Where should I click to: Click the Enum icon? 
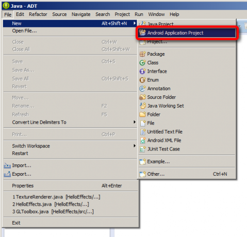[142, 80]
